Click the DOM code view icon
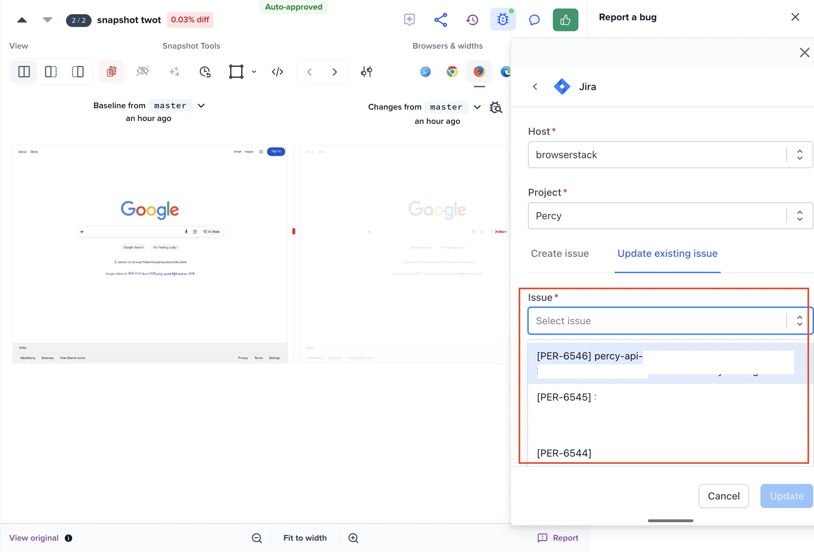 tap(277, 72)
